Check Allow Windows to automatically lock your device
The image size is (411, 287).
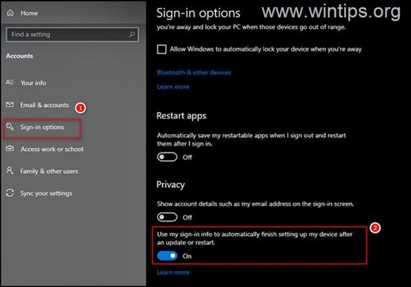162,49
